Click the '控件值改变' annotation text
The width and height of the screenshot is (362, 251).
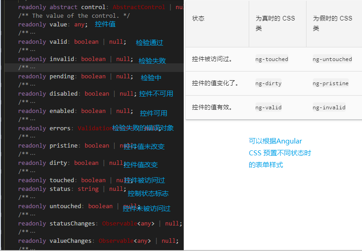point(141,165)
